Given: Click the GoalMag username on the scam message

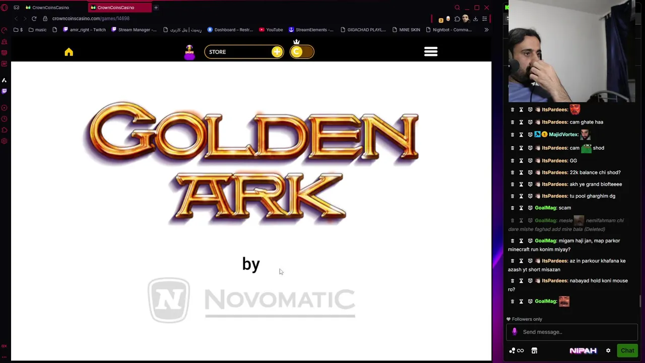Looking at the screenshot, I should tap(546, 208).
